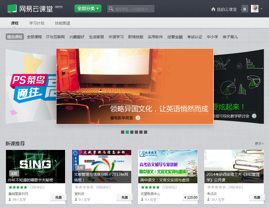Go to third carousel slide indicator
The height and width of the screenshot is (208, 269).
click(132, 132)
